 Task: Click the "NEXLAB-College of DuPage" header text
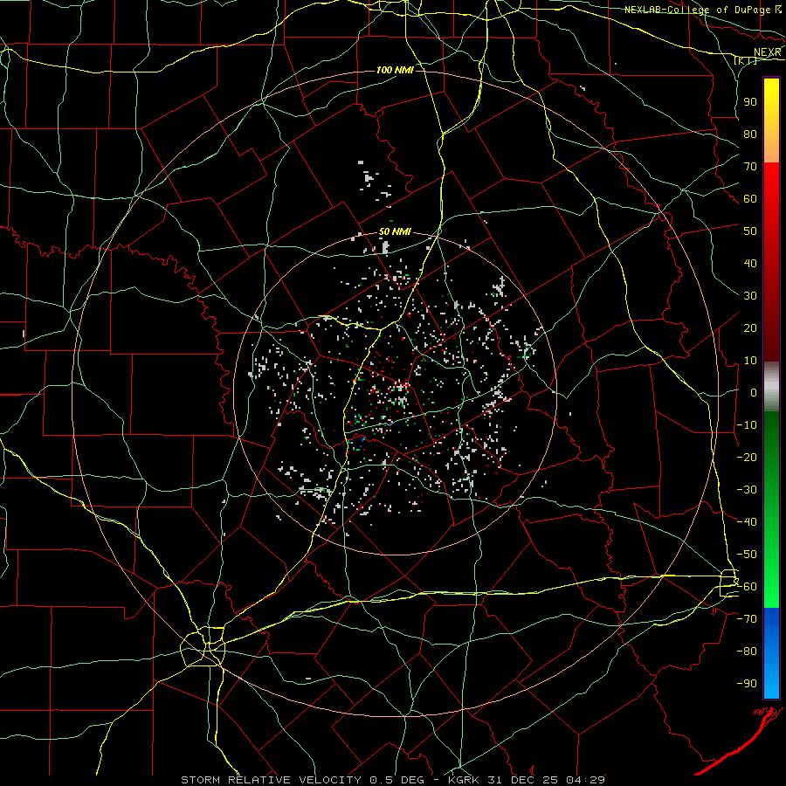click(x=697, y=10)
